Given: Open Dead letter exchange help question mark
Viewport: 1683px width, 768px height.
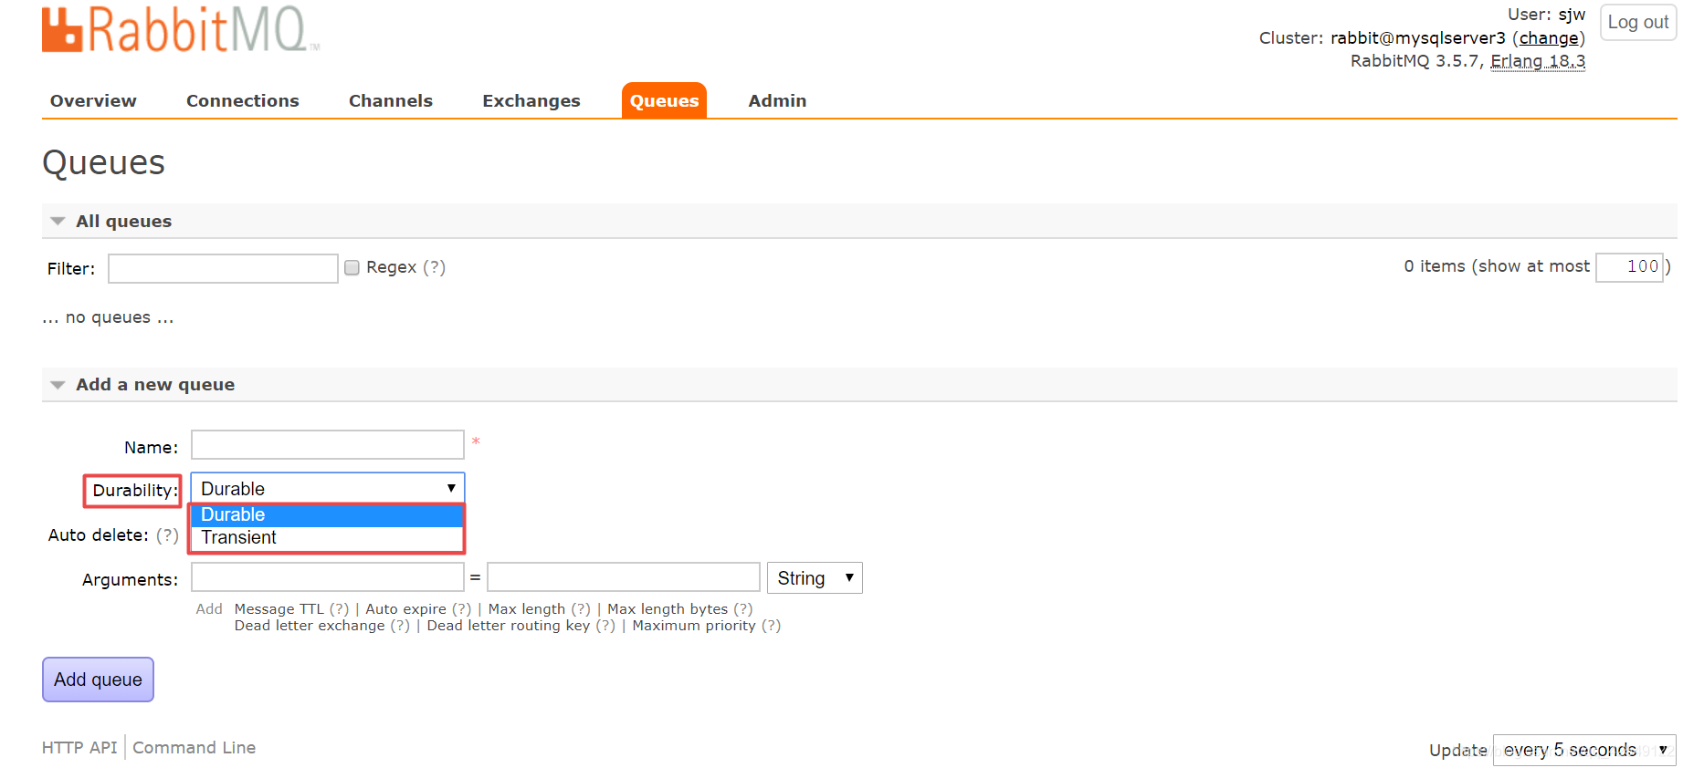Looking at the screenshot, I should click(400, 626).
